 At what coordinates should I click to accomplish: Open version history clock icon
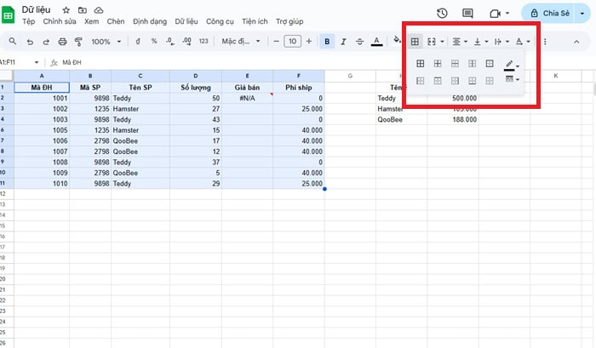point(442,14)
